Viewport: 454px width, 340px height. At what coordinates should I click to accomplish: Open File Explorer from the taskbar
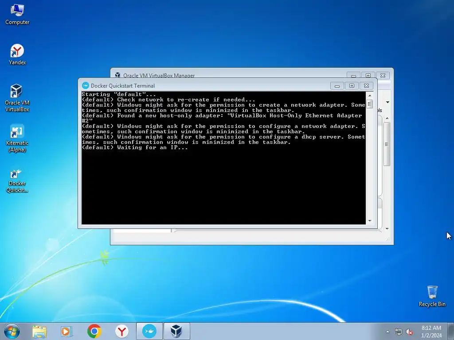39,331
